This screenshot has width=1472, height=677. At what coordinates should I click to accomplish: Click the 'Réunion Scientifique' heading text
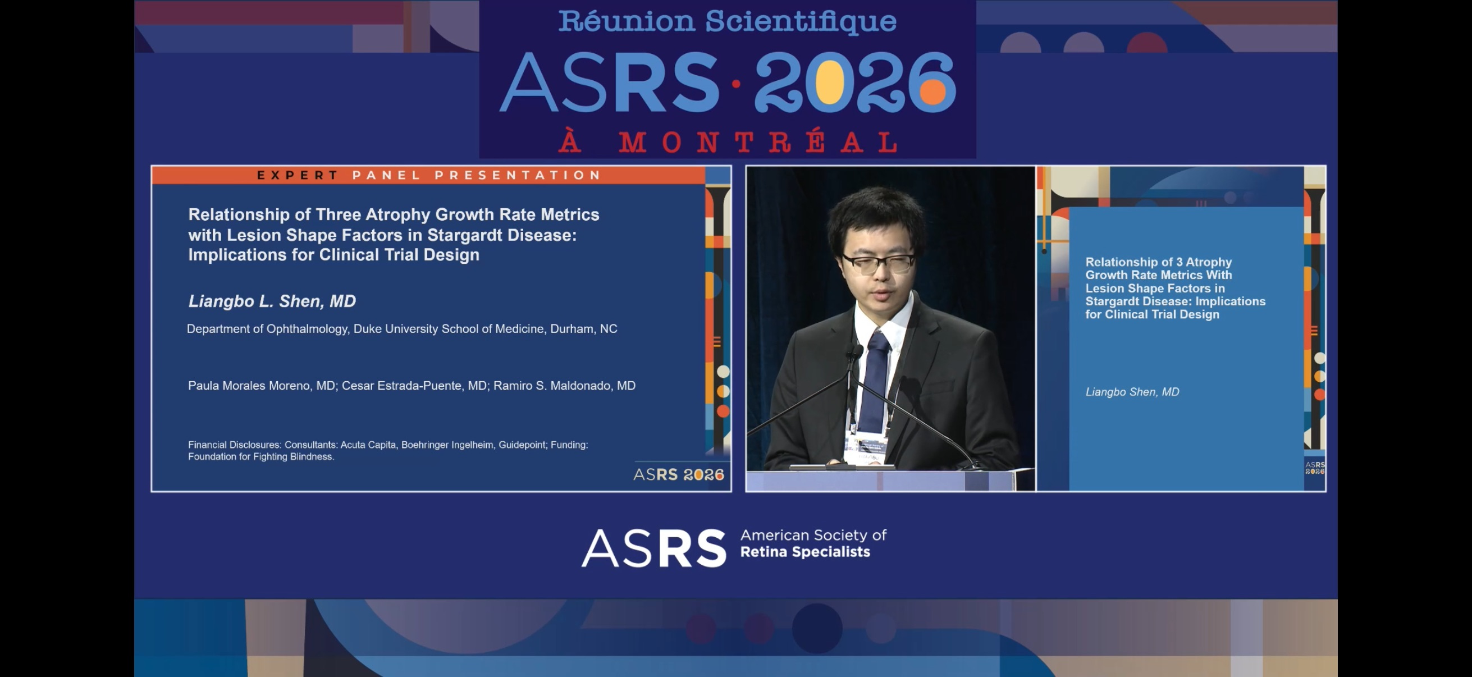pos(727,21)
